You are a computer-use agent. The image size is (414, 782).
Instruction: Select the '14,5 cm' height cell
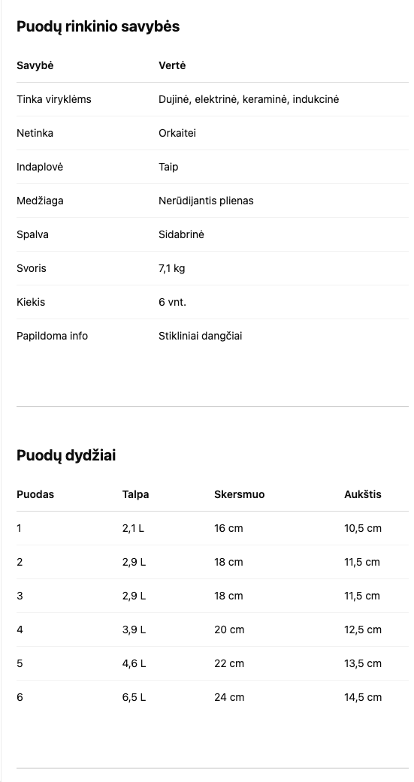coord(363,697)
